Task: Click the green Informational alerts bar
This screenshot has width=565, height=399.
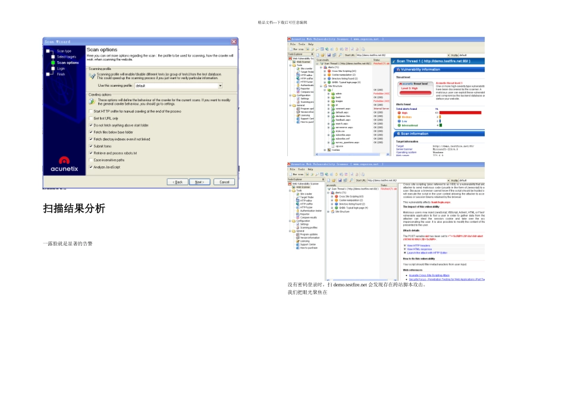Action: (x=441, y=125)
